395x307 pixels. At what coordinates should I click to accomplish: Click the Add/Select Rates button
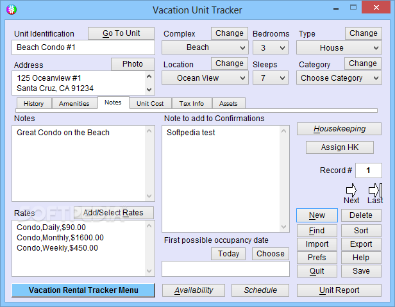point(113,213)
